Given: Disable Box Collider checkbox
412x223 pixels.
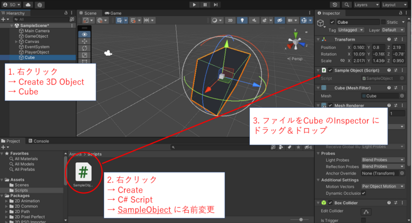Looking at the screenshot, I should point(330,203).
